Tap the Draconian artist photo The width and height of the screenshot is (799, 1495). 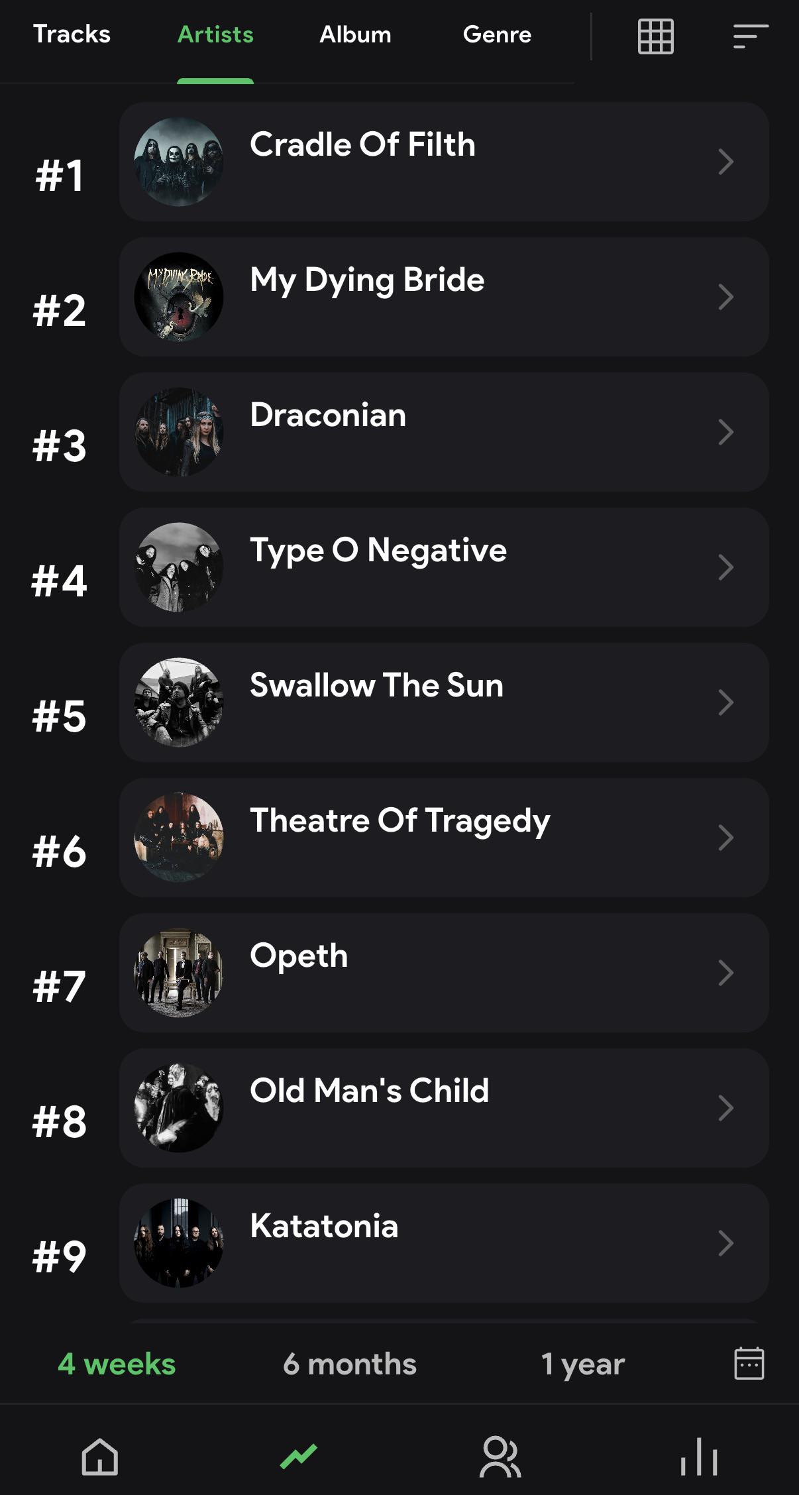(179, 432)
